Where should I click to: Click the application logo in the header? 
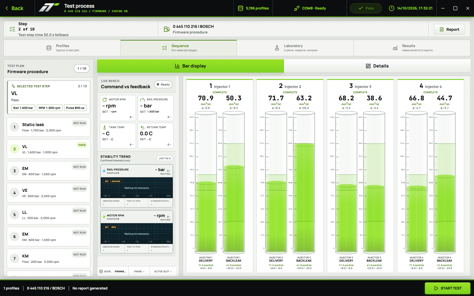pos(49,8)
